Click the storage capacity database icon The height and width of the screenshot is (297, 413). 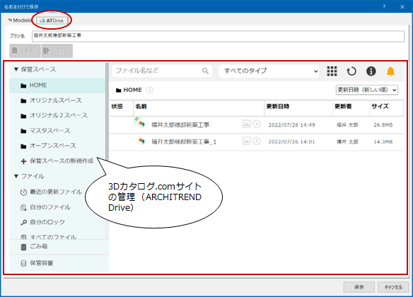tap(23, 263)
